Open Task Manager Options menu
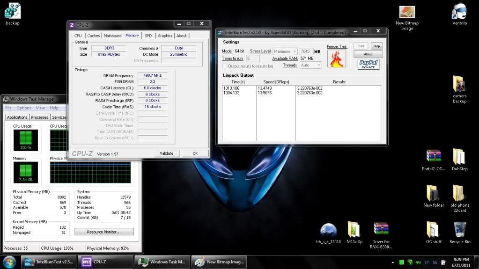 tap(24, 108)
